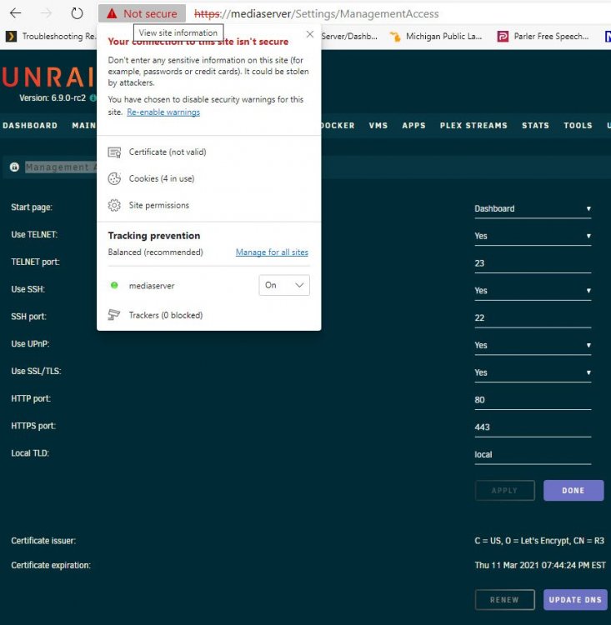Open tracking prevention On dropdown for mediaserver
Viewport: 611px width, 625px height.
pyautogui.click(x=284, y=285)
